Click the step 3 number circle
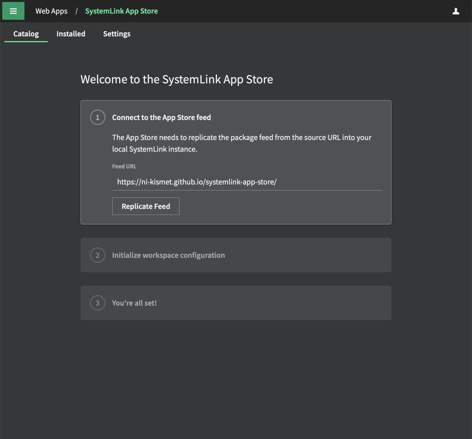Image resolution: width=472 pixels, height=439 pixels. [x=98, y=303]
